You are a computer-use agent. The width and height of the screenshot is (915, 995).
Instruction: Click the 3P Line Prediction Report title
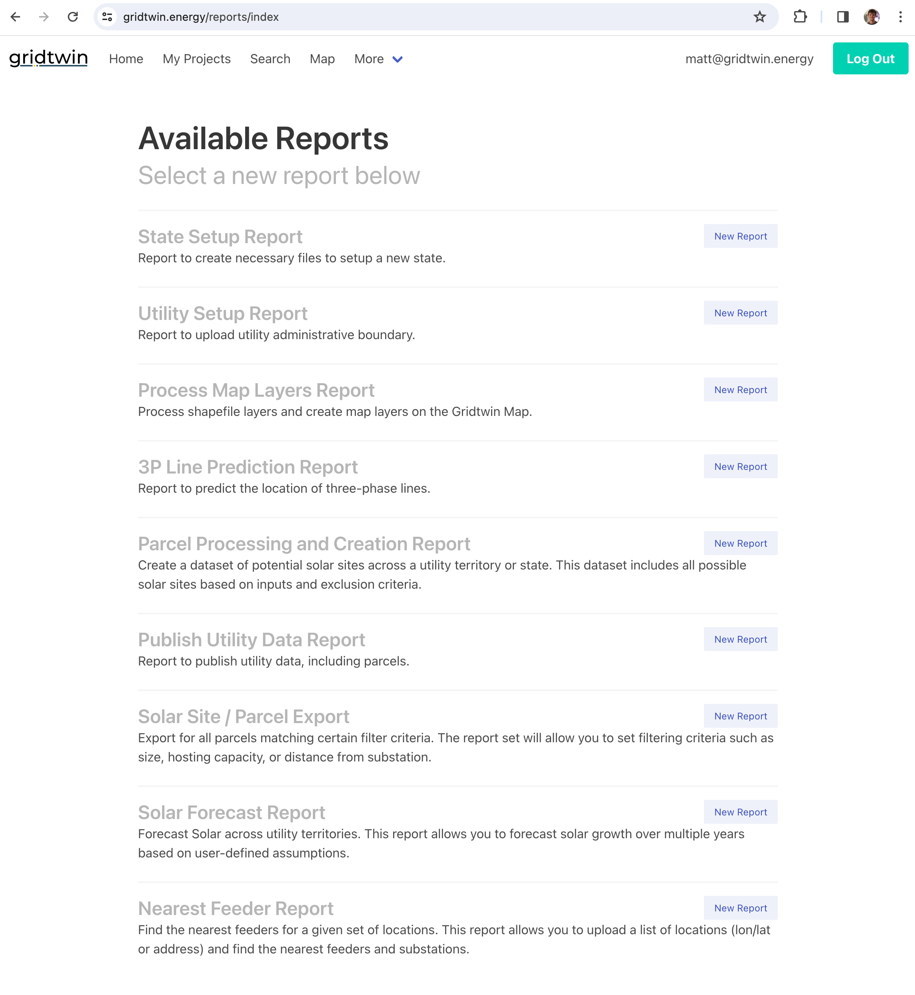click(x=248, y=467)
